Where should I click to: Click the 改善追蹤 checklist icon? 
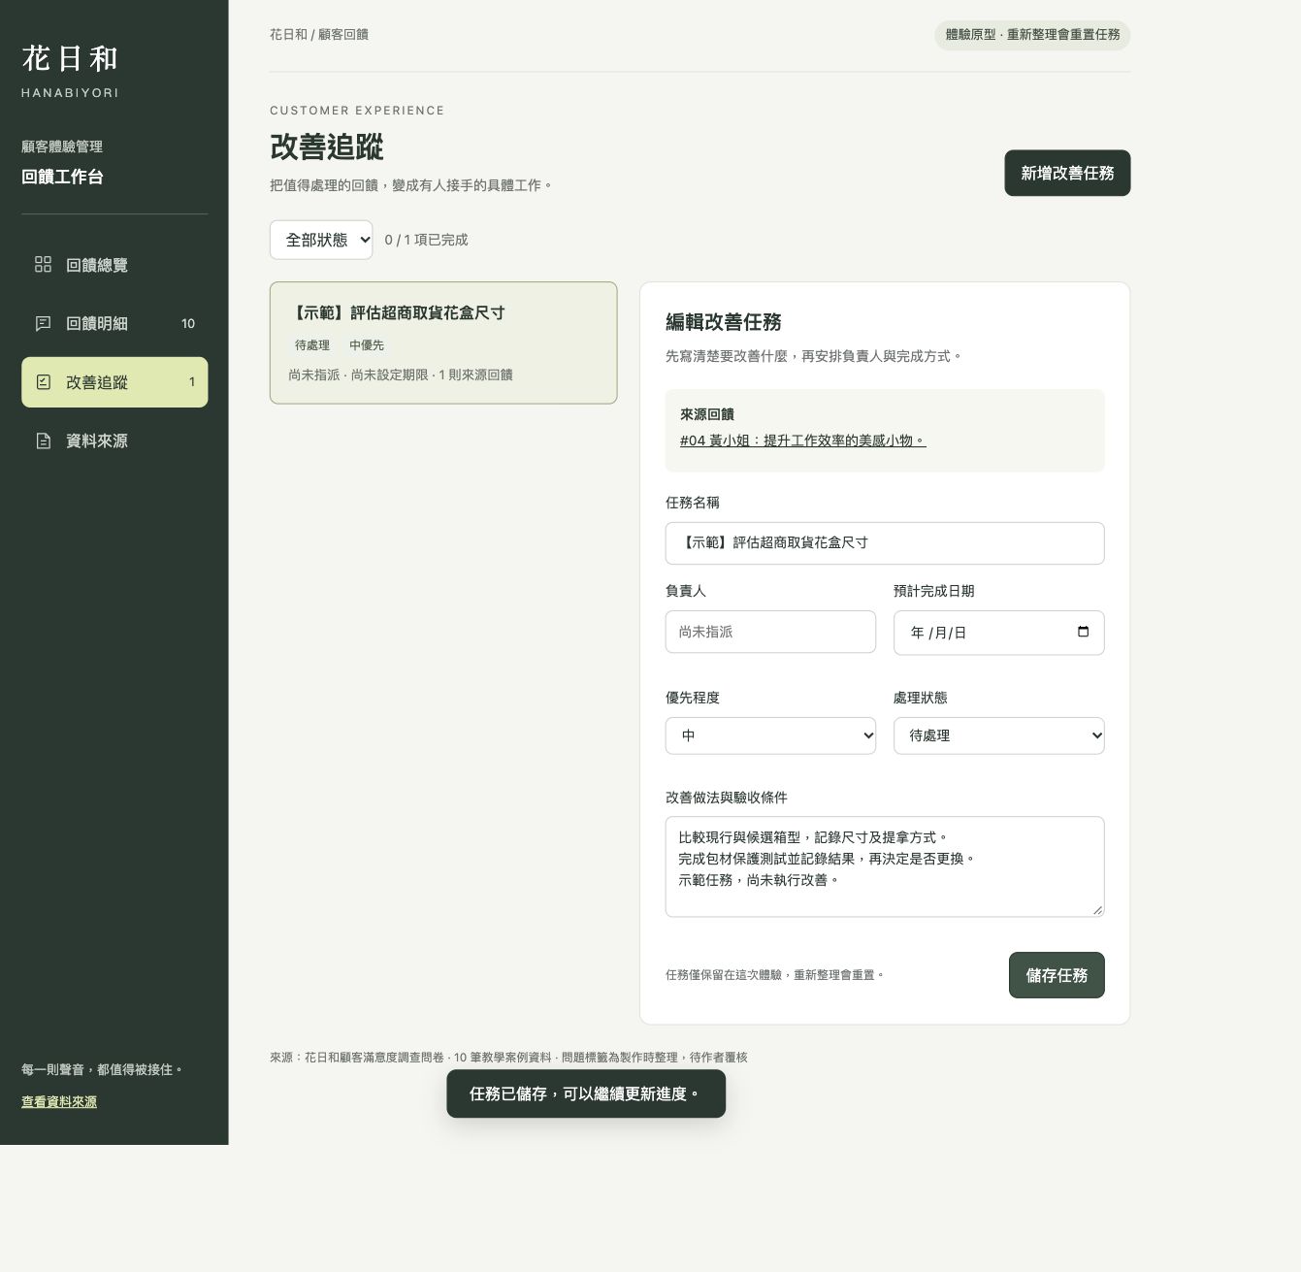pos(43,382)
